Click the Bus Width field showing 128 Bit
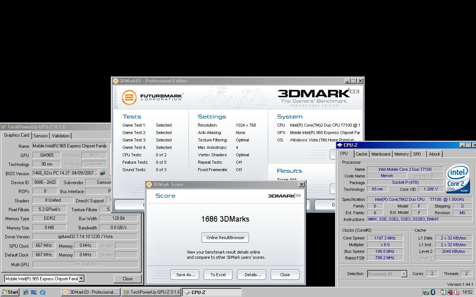 (119, 218)
